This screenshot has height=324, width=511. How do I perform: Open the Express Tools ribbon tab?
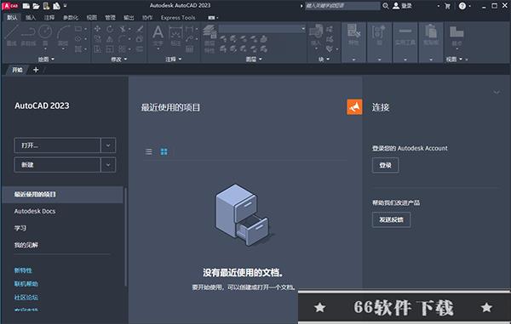click(x=178, y=18)
